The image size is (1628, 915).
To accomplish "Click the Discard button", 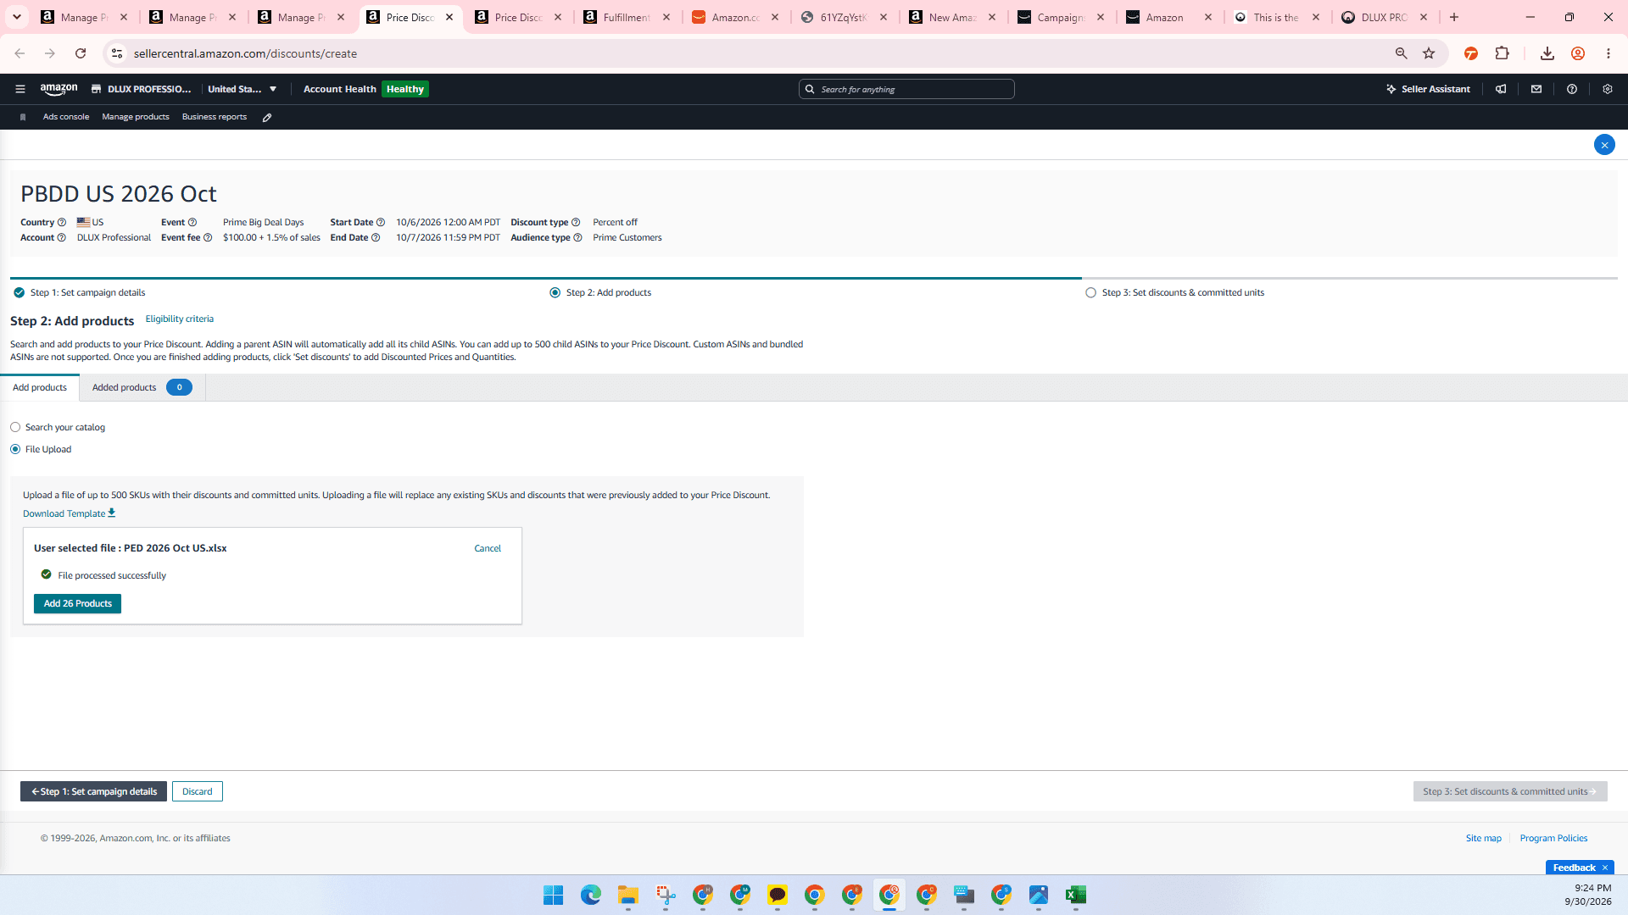I will click(x=198, y=792).
